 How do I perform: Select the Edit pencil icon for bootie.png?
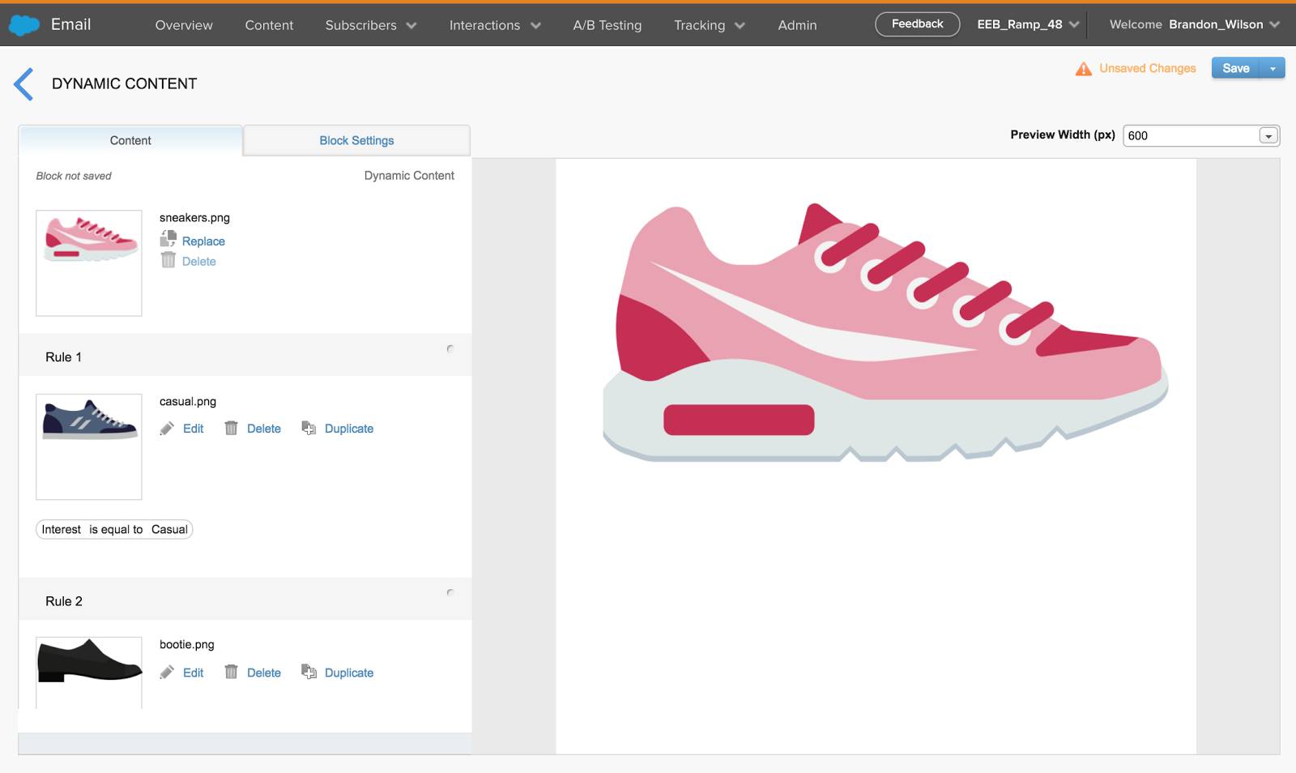click(168, 672)
